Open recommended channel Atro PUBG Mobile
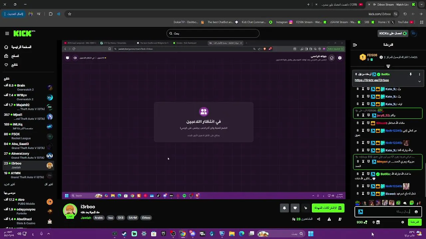The height and width of the screenshot is (239, 426). pos(28,202)
